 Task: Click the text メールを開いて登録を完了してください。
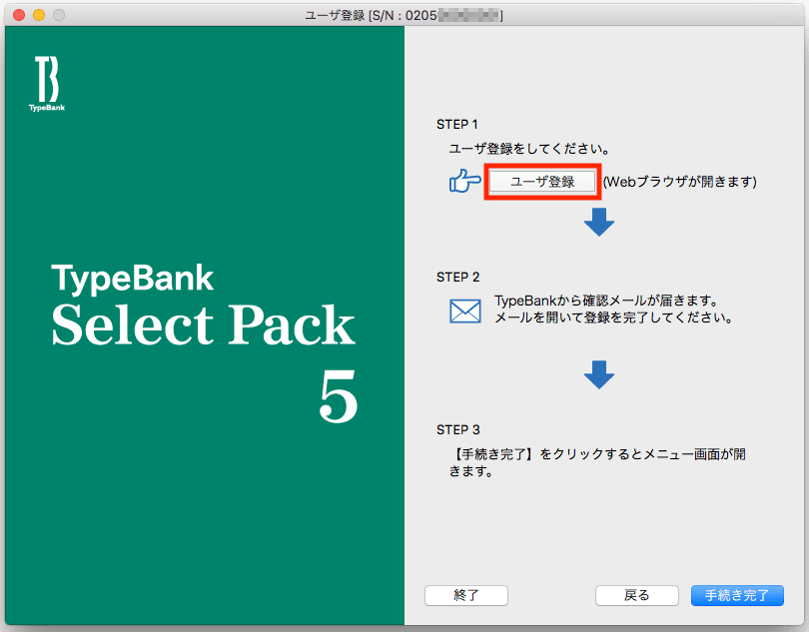pyautogui.click(x=614, y=317)
